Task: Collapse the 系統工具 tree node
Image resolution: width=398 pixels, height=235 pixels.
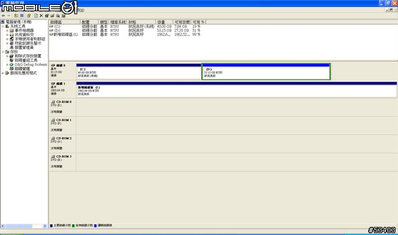Action: 2,26
